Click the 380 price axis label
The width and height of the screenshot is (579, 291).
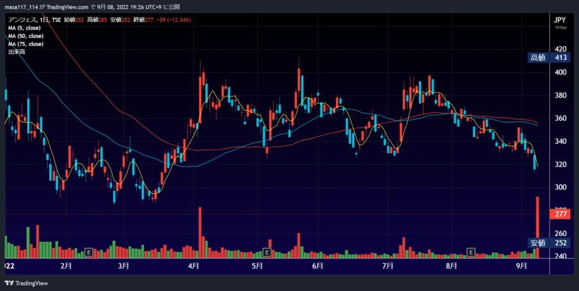[x=560, y=95]
